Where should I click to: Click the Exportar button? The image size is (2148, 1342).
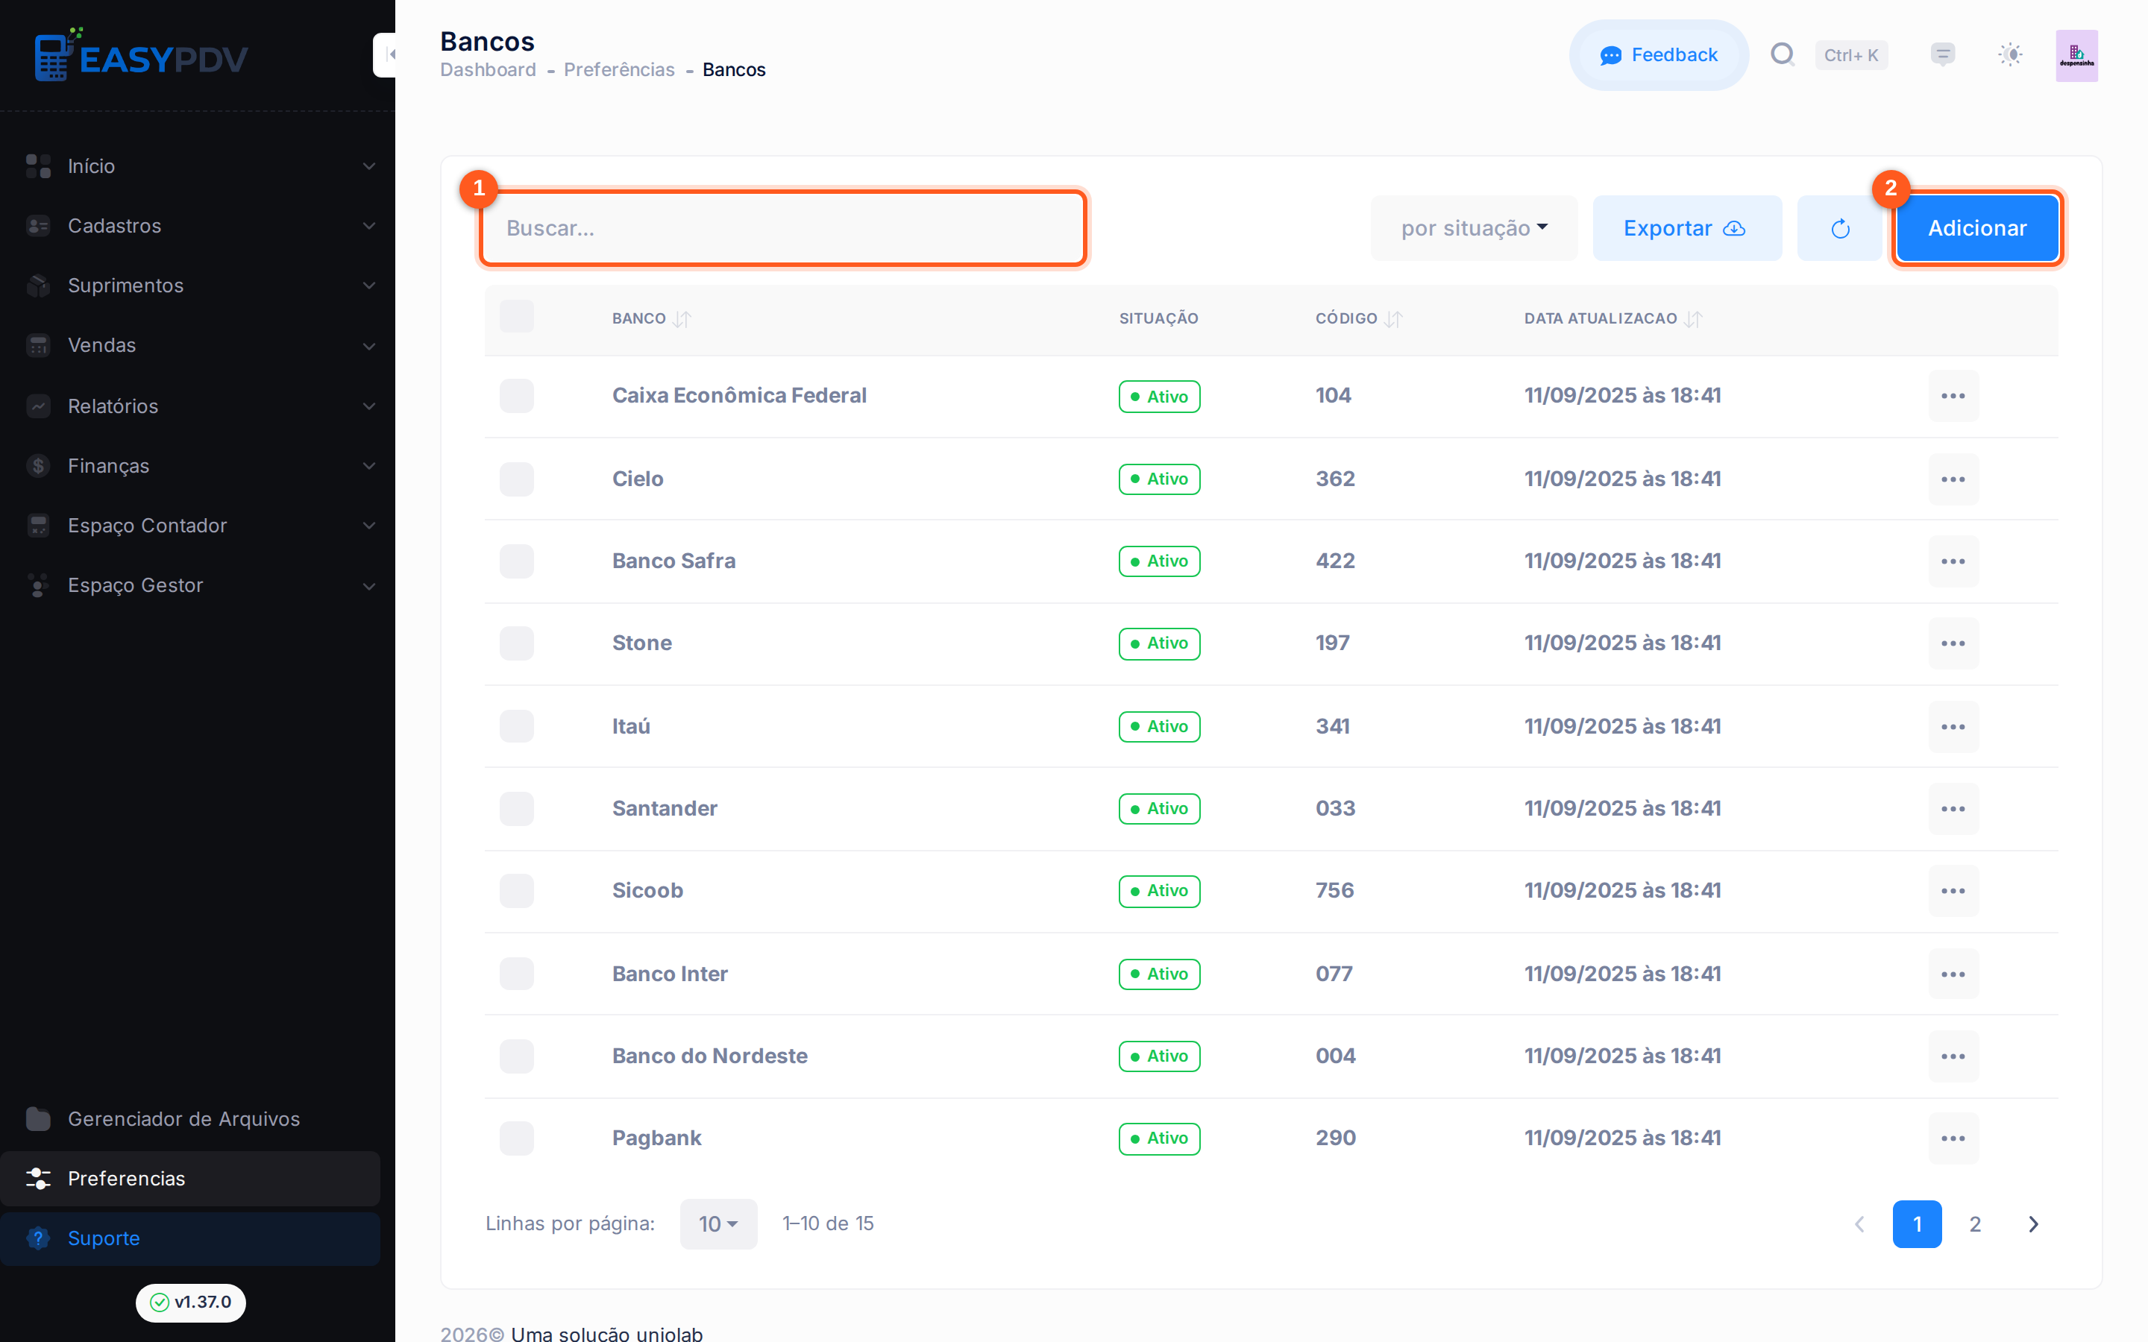(x=1686, y=228)
